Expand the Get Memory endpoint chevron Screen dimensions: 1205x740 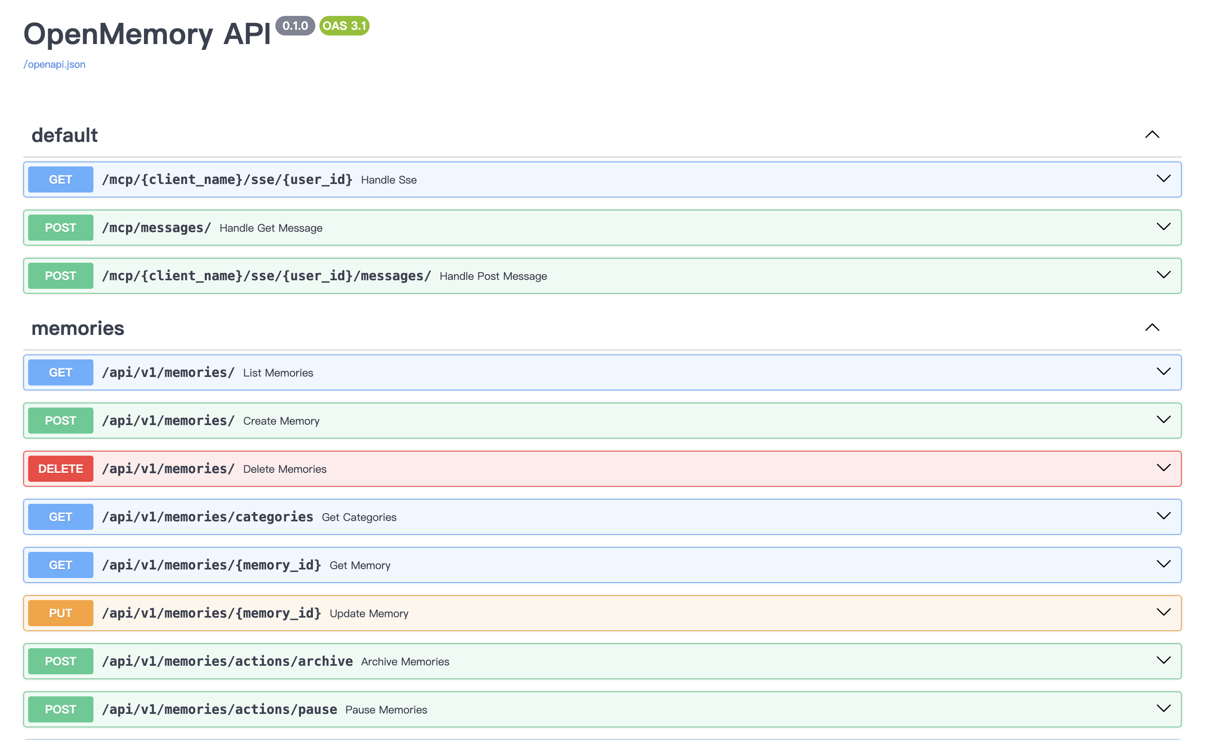click(x=1163, y=564)
